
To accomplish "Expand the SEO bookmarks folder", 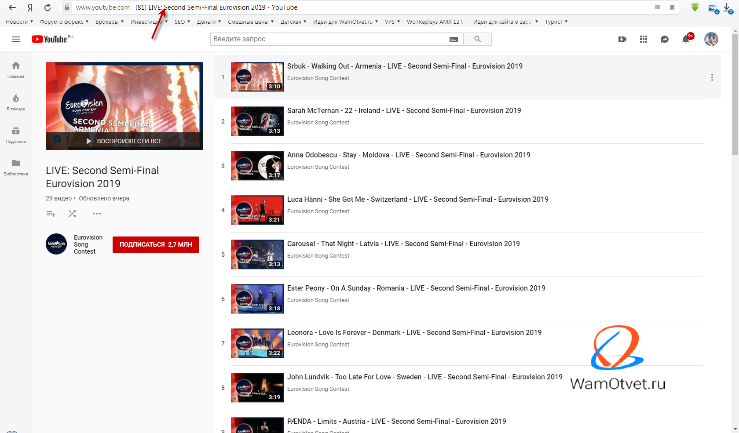I will [182, 22].
